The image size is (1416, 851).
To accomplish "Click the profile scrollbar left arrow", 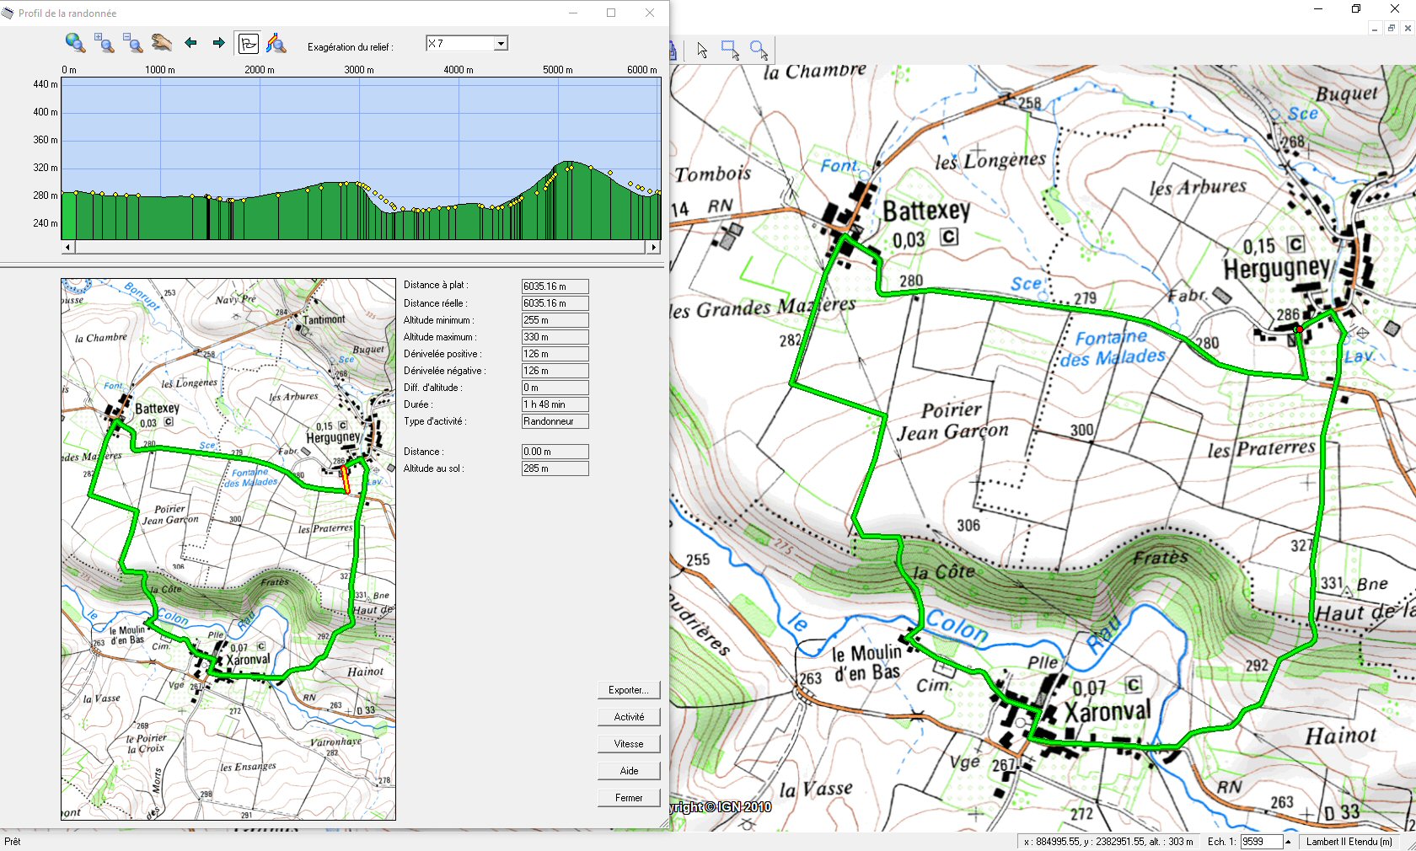I will coord(68,247).
